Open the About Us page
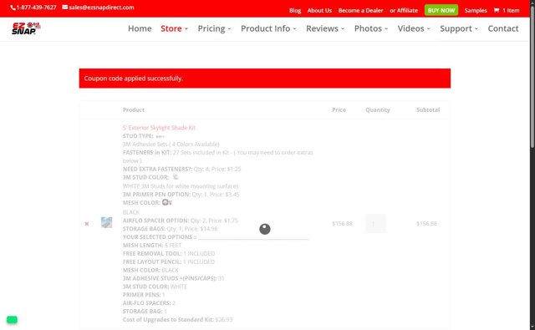The width and height of the screenshot is (535, 330). point(319,11)
